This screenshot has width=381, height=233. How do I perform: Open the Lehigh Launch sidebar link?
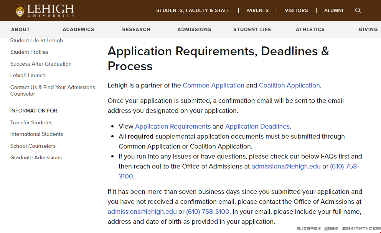28,75
